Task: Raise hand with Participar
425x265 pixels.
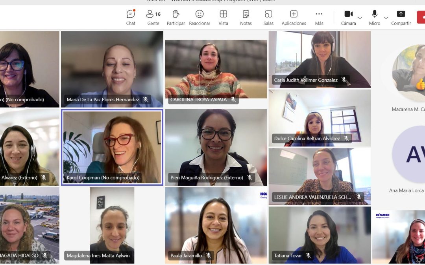Action: pos(176,18)
